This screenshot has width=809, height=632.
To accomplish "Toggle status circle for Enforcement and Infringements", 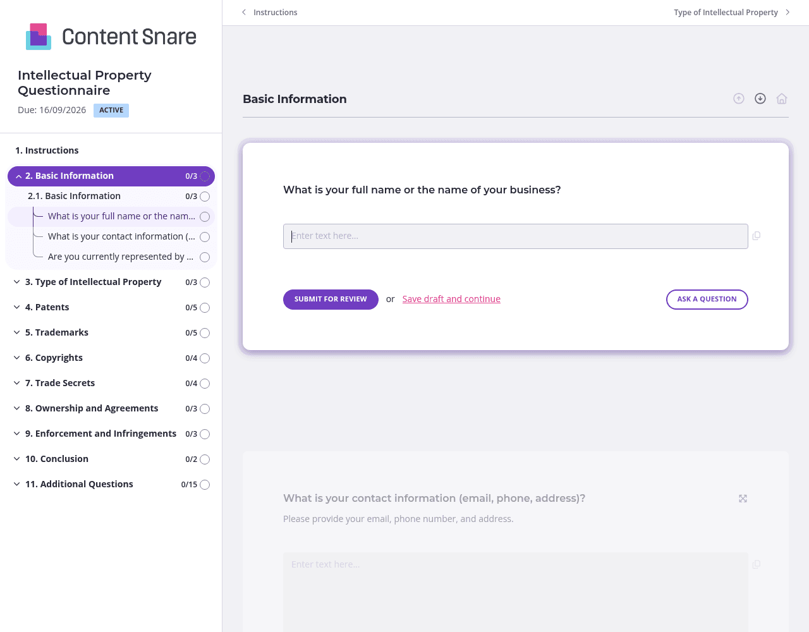I will (205, 434).
